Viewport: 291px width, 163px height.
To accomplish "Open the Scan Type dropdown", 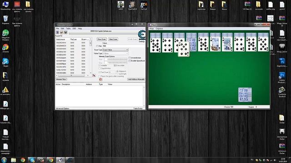I will point(115,50).
